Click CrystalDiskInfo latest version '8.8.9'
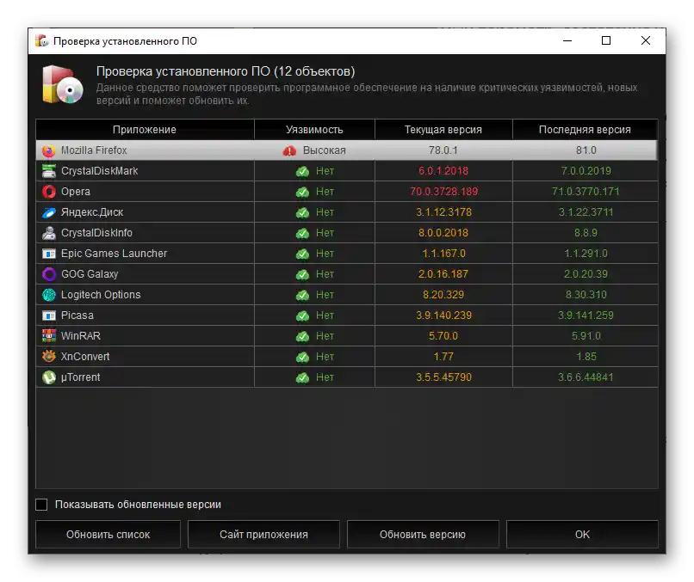This screenshot has width=694, height=582. tap(586, 233)
